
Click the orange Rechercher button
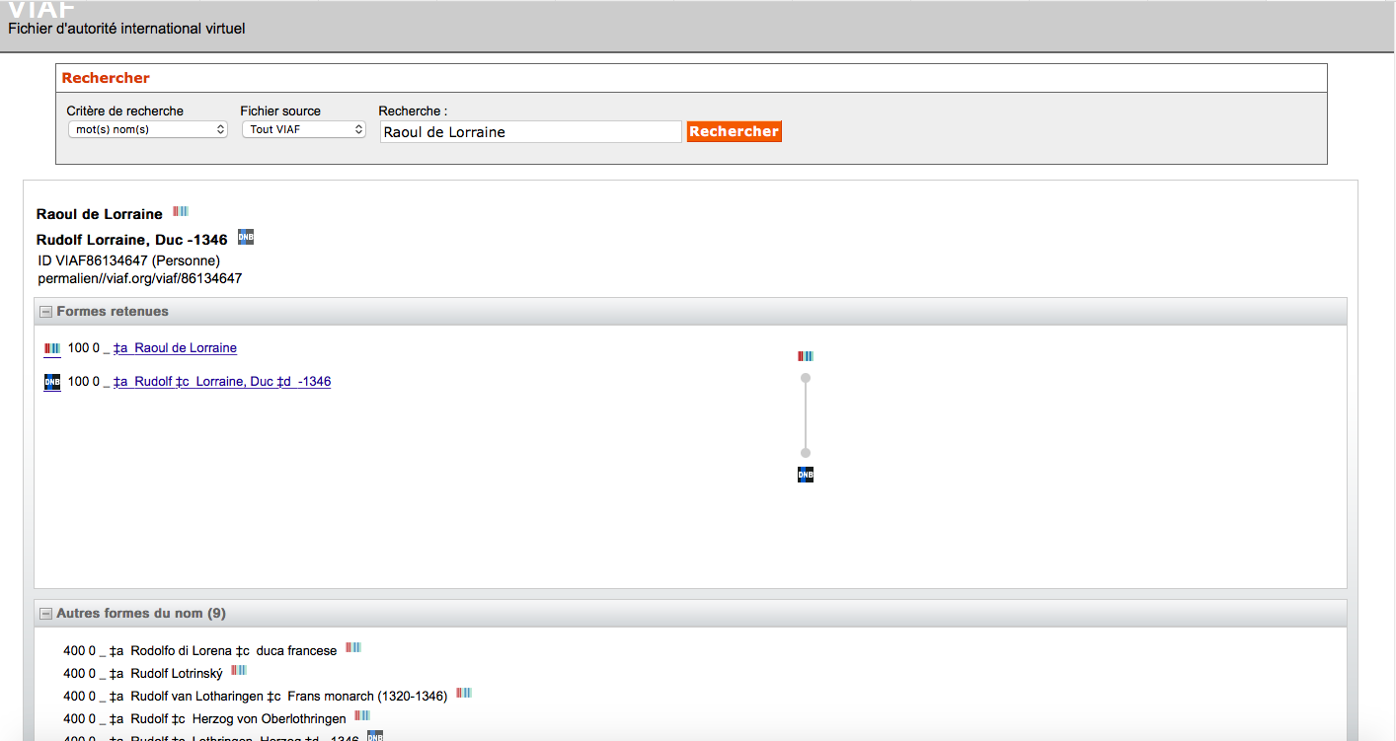point(735,131)
